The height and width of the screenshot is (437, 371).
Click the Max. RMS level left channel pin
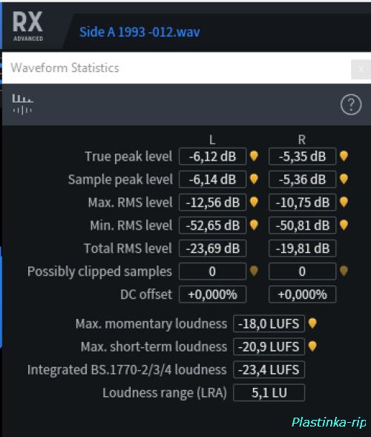[254, 202]
